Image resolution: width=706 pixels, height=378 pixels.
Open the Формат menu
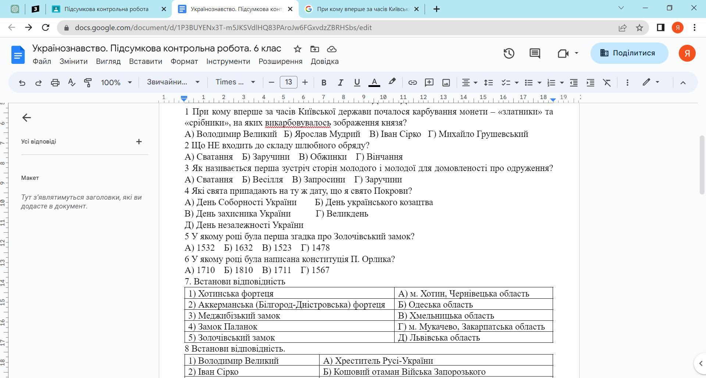click(x=184, y=62)
